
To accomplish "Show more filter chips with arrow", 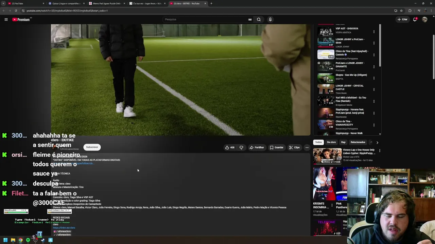I will pos(377,142).
